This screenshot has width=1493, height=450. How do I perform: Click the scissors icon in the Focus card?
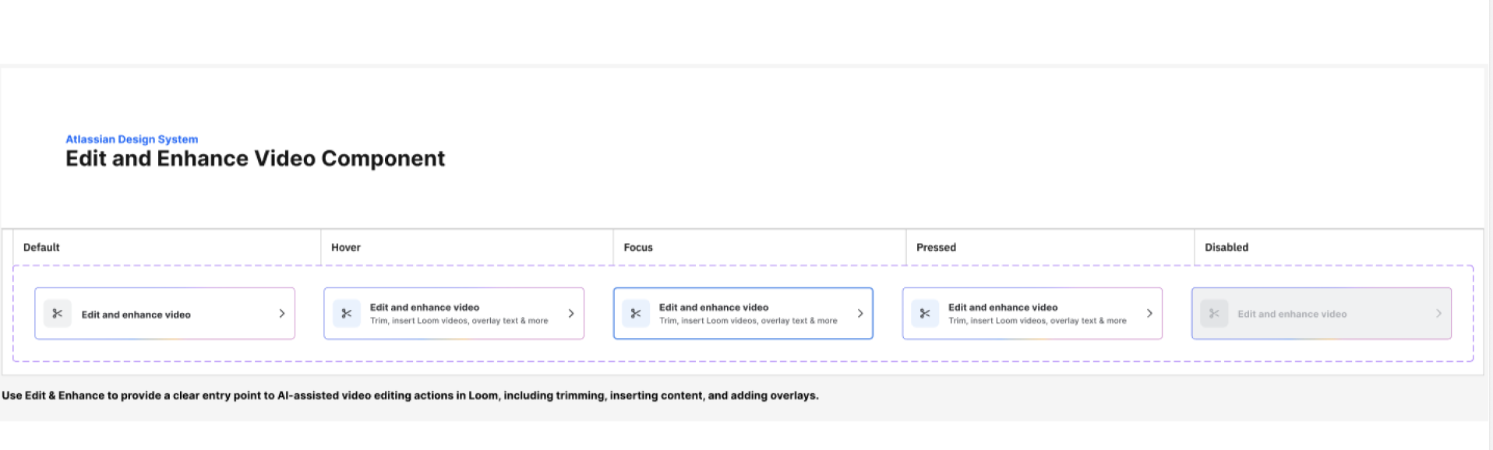pyautogui.click(x=636, y=314)
